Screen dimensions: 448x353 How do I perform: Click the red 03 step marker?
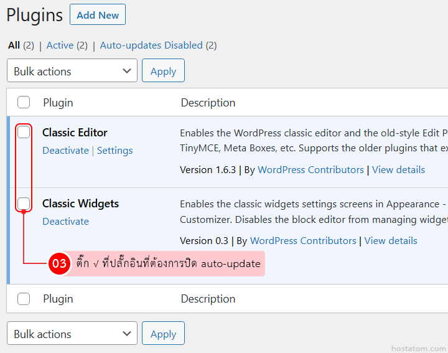click(59, 264)
